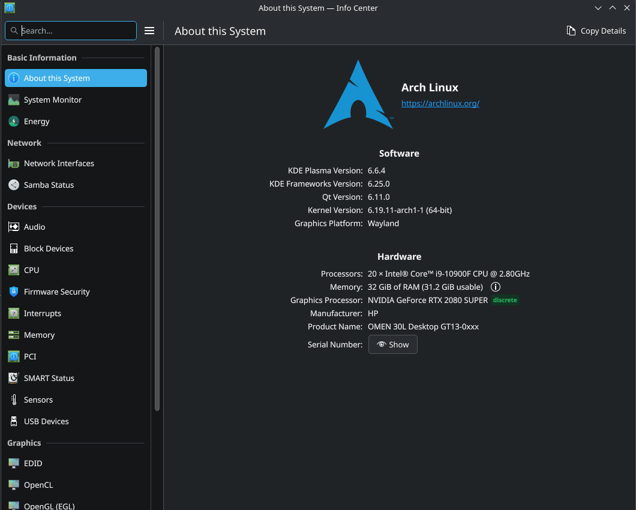Open System Monitor from the sidebar icon
The image size is (636, 510).
coord(14,100)
